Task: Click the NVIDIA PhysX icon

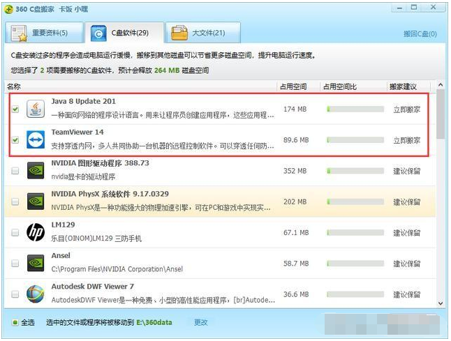Action: click(36, 201)
